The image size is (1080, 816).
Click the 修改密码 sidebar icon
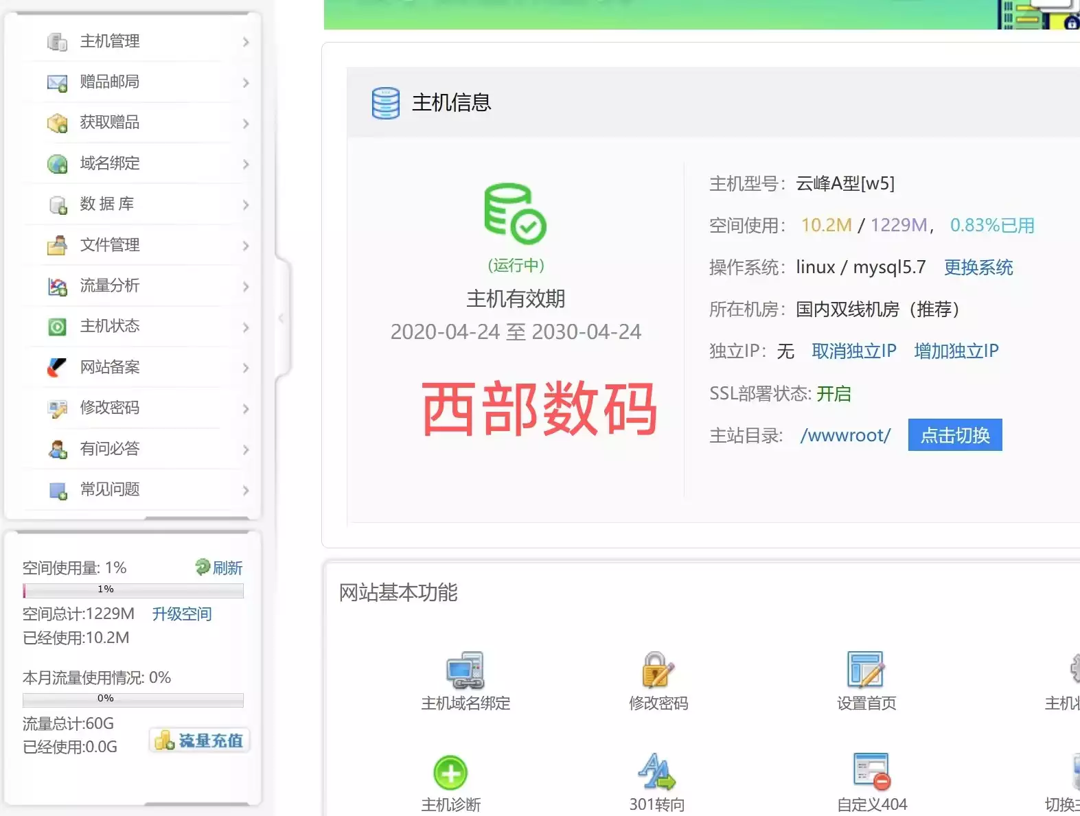click(57, 408)
